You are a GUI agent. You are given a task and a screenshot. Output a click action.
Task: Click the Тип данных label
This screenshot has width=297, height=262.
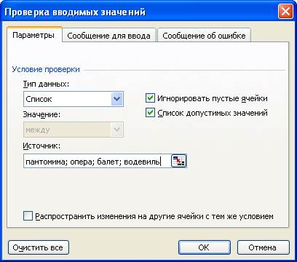pos(46,84)
